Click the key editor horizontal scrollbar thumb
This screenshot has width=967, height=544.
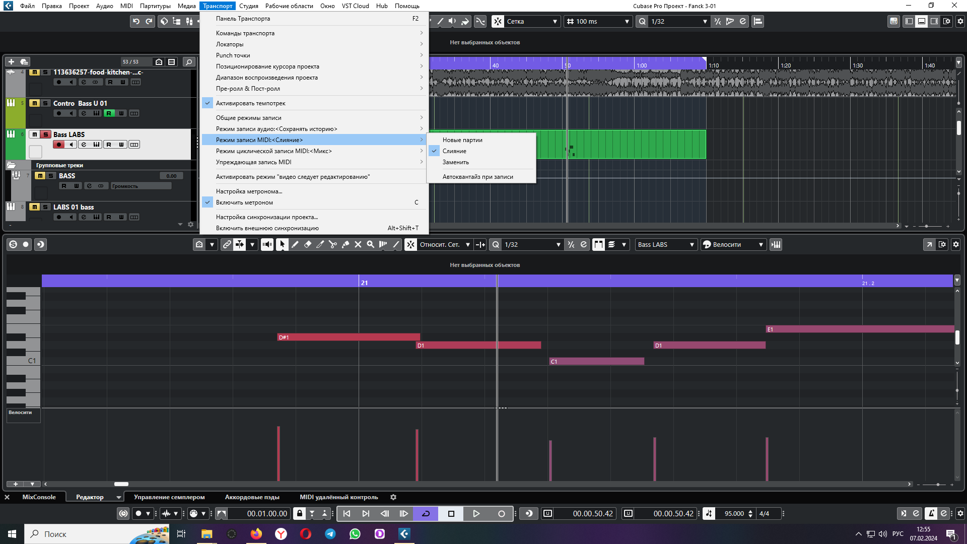(121, 484)
